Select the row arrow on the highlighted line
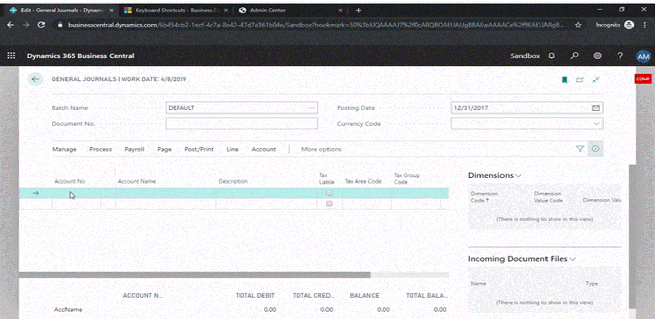 (x=36, y=193)
